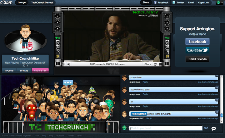Click the Facebook icon in top bar
Image resolution: width=225 pixels, height=138 pixels.
tap(155, 2)
